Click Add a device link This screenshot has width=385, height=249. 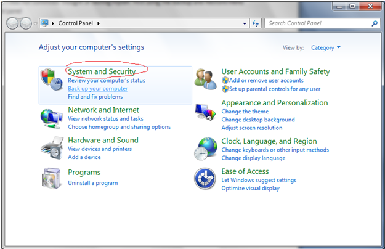84,157
